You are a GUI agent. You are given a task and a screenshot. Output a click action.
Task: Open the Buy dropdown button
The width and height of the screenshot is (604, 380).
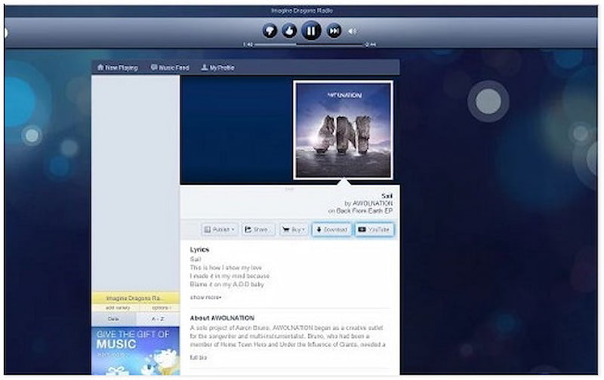[x=294, y=230]
